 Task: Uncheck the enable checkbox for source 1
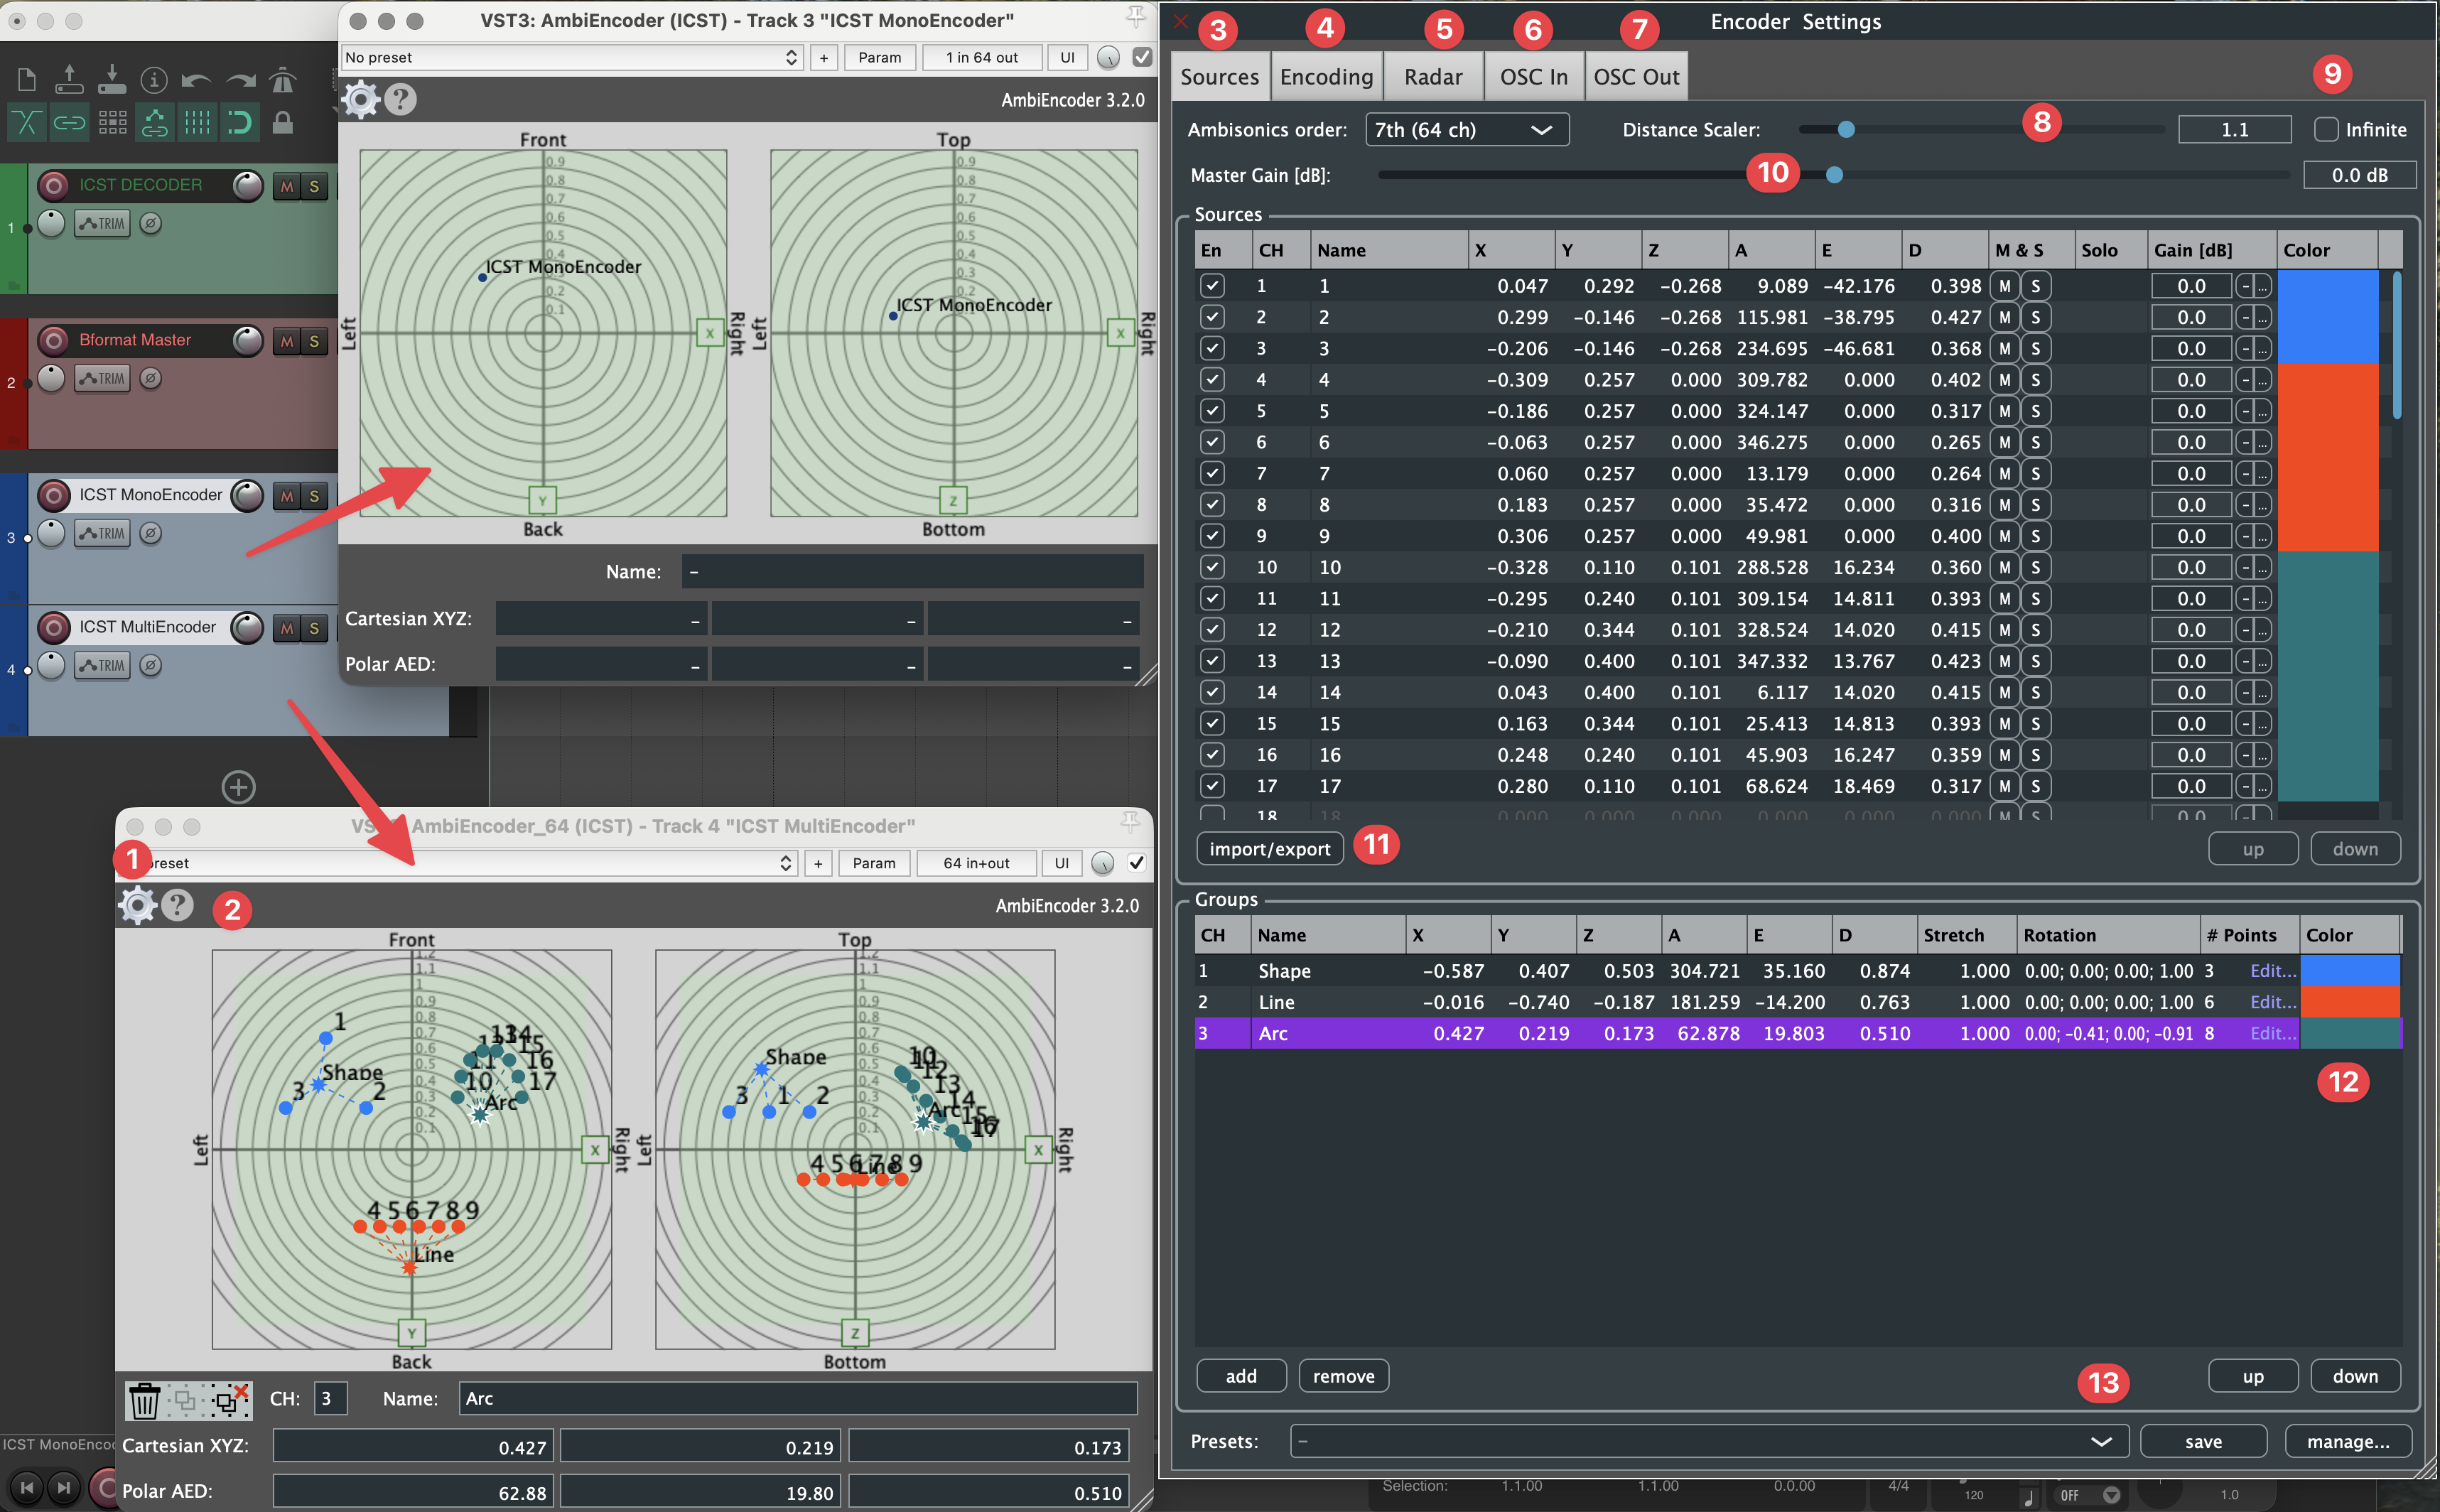point(1211,285)
